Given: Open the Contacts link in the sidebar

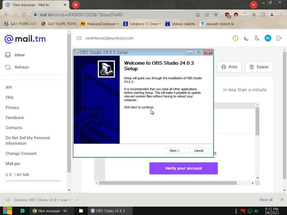Looking at the screenshot, I should click(14, 128).
